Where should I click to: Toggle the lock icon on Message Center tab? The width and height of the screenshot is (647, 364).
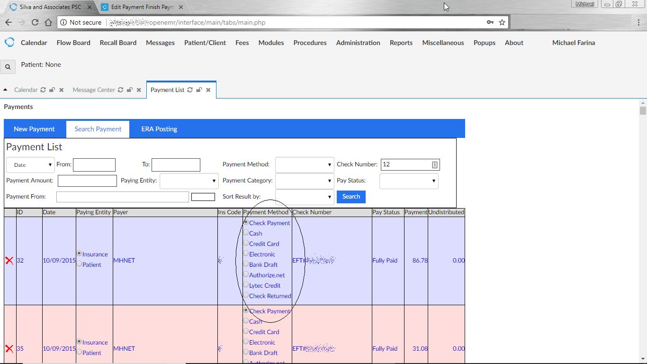click(x=129, y=90)
